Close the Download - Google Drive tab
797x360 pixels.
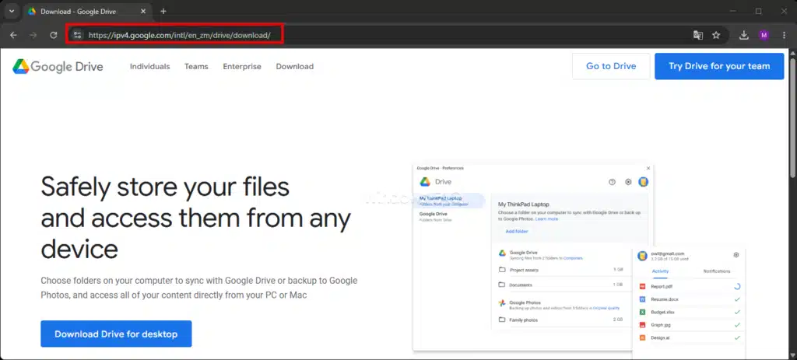[143, 11]
